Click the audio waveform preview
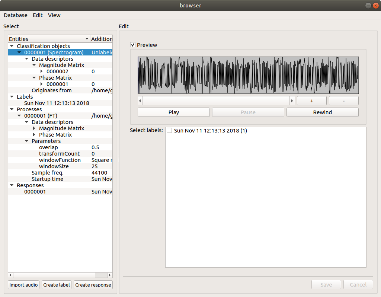The height and width of the screenshot is (297, 381). [x=248, y=74]
